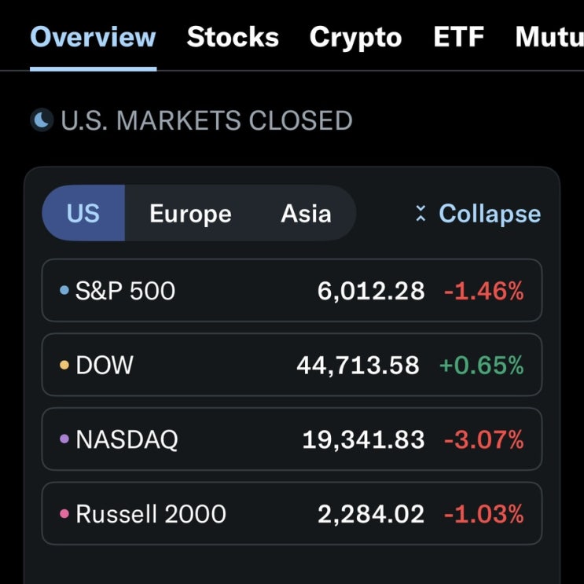The image size is (584, 584).
Task: Switch the region to Europe
Action: pos(190,214)
